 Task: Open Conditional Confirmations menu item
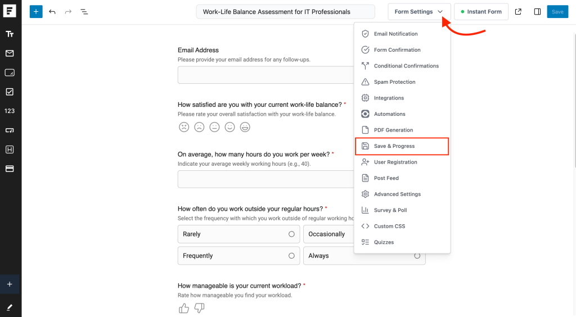point(402,66)
